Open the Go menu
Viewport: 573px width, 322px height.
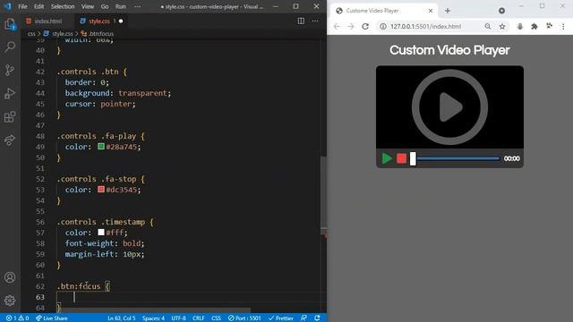105,6
